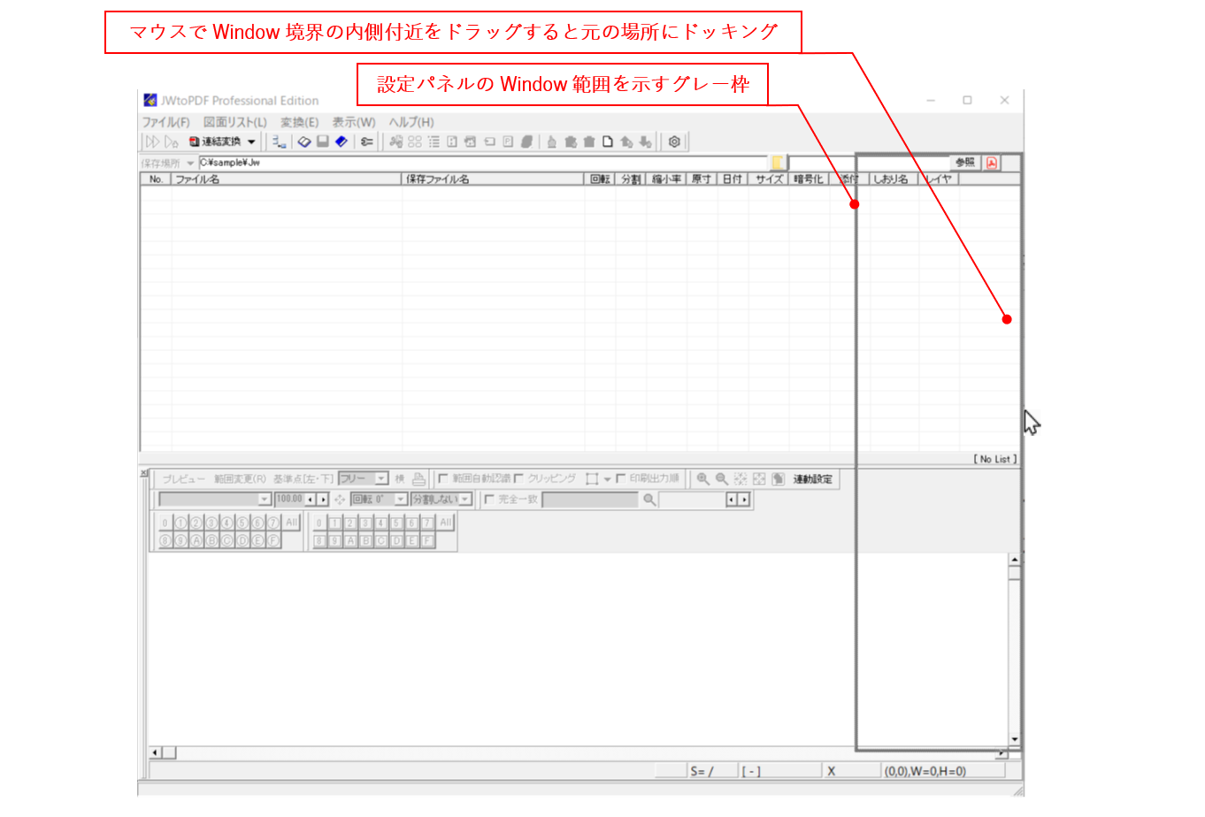Viewport: 1205px width, 817px height.
Task: Open the ファイル(F) menu
Action: 165,122
